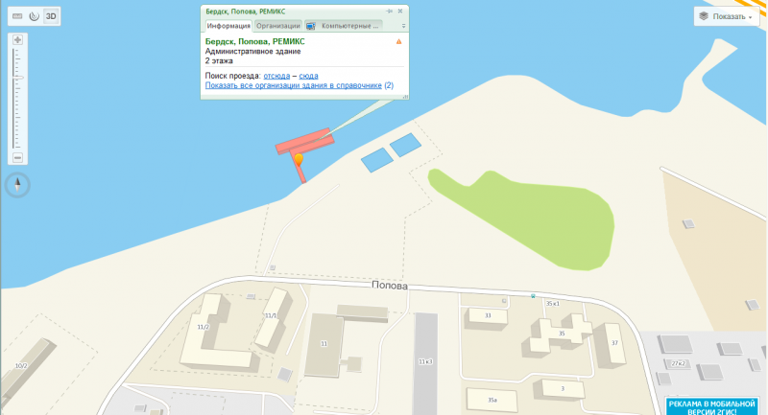
Task: Click the radius search tool icon
Action: [x=34, y=16]
